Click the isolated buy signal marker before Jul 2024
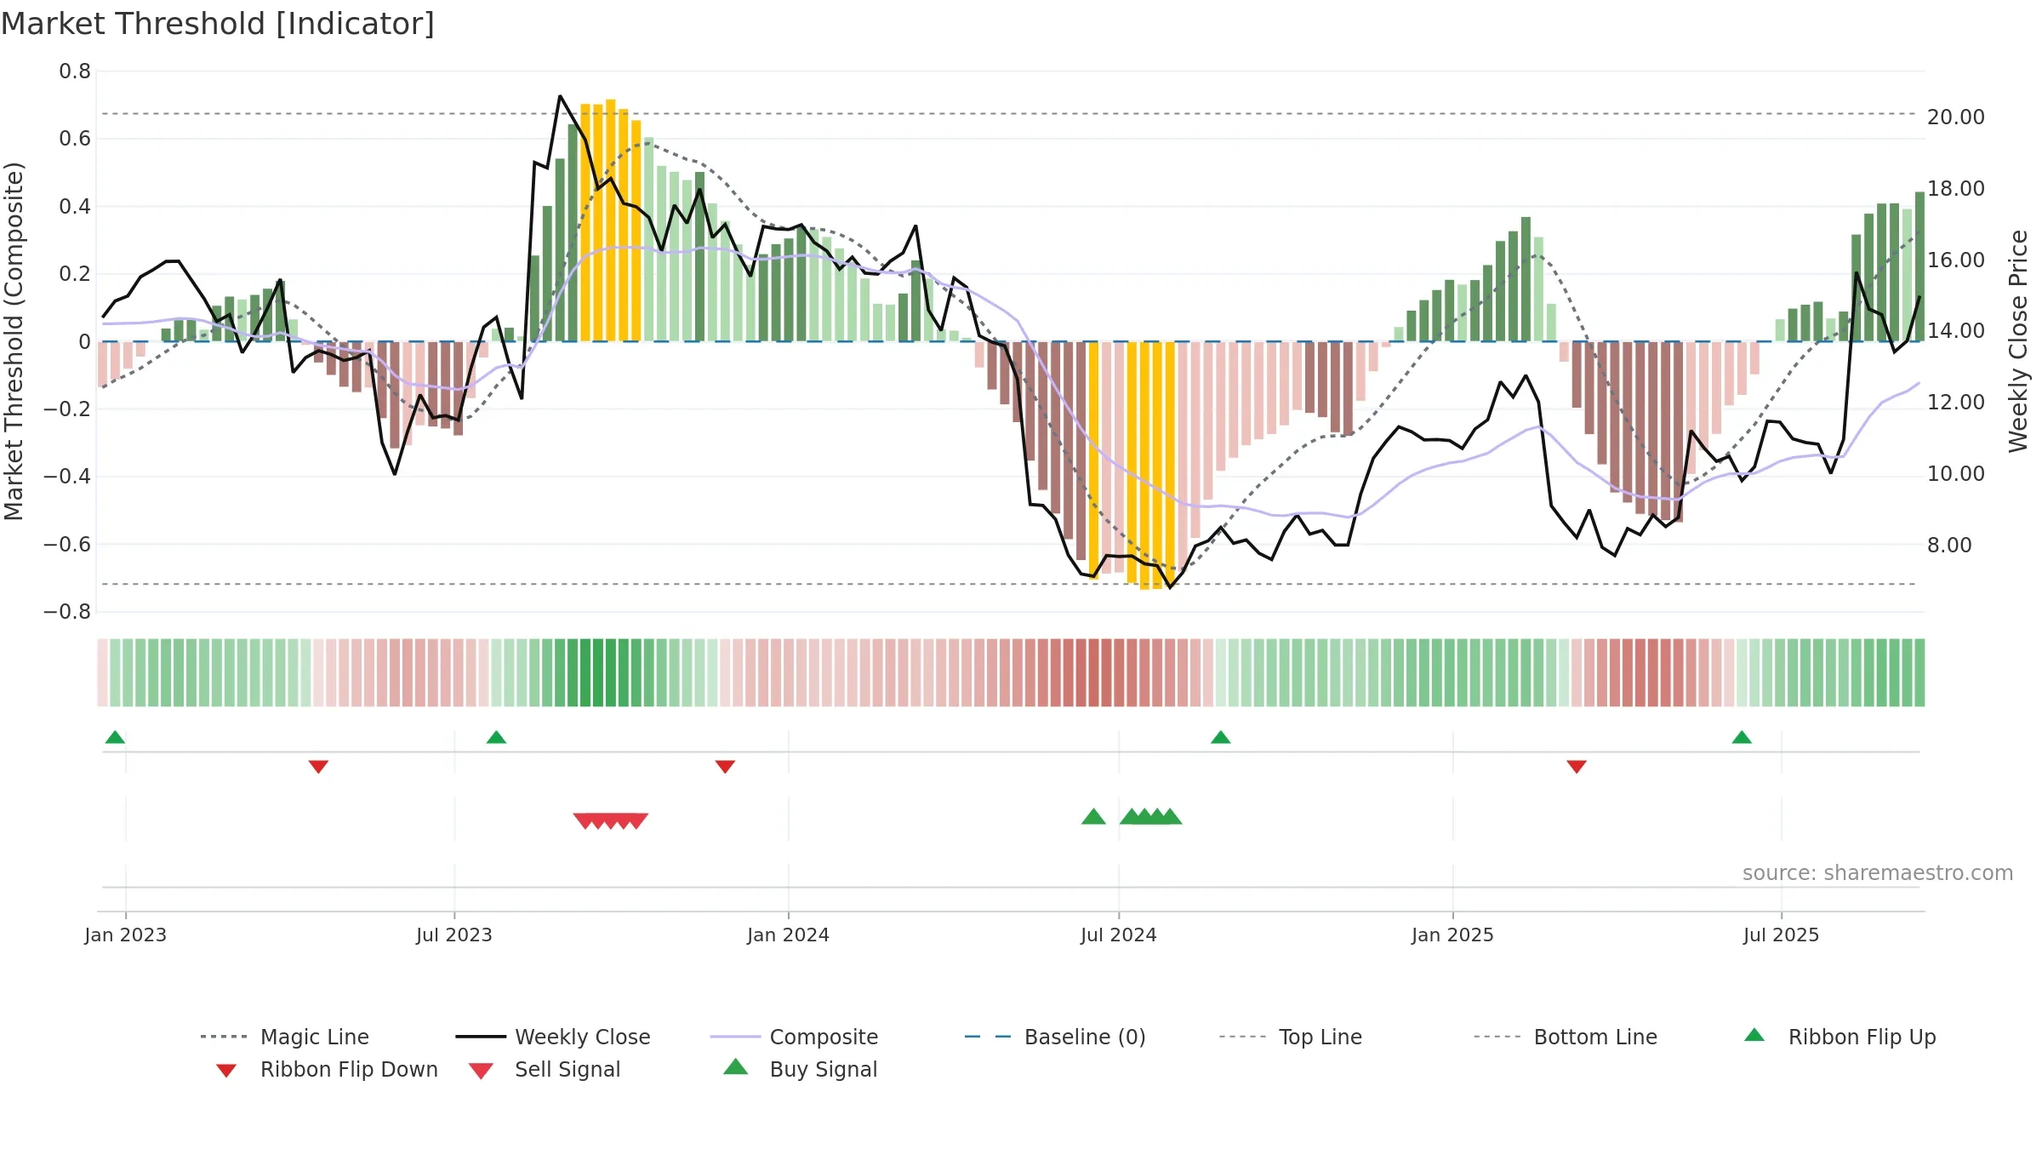The height and width of the screenshot is (1149, 2042). point(1093,817)
